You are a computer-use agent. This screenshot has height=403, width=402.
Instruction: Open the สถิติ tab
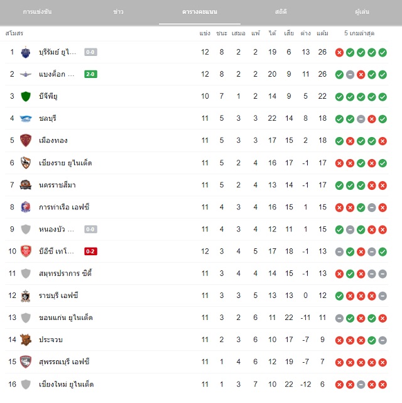coord(281,12)
